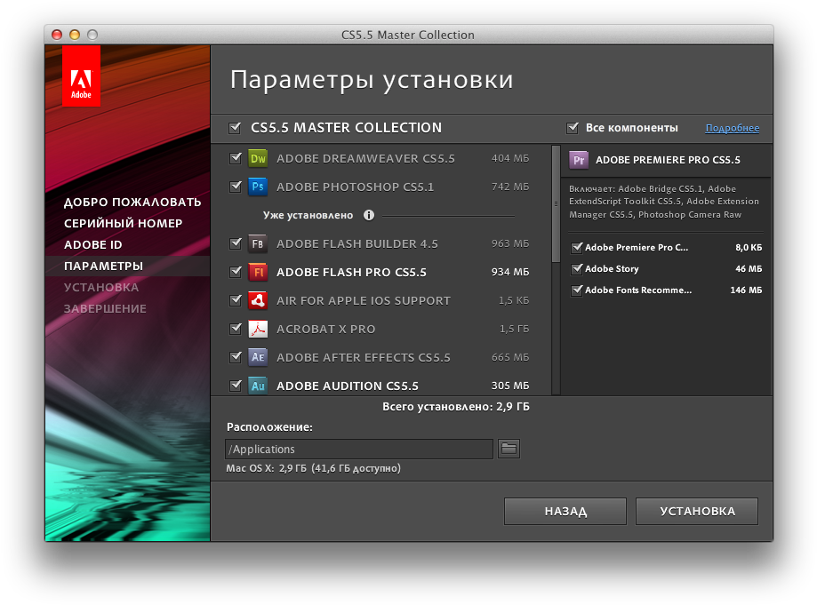Screen dimensions: 817x605
Task: Click the Adobe Photoshop CS5.1 icon
Action: point(259,187)
